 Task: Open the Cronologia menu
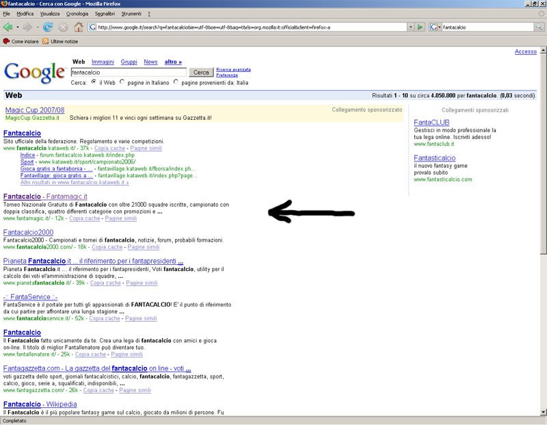click(77, 14)
